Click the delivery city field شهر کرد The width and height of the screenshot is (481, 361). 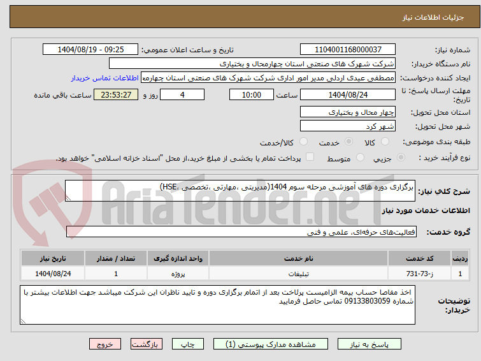click(348, 126)
